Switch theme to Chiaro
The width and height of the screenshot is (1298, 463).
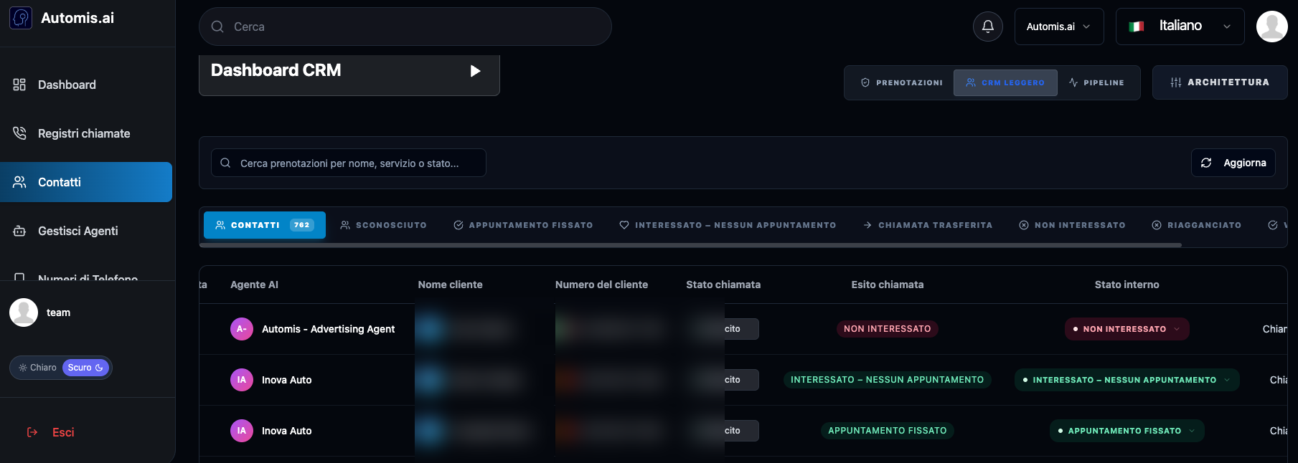(x=37, y=368)
